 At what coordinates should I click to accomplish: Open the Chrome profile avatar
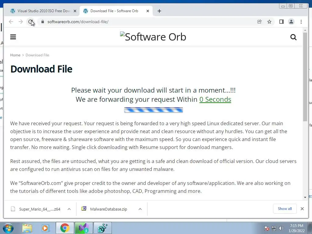(x=291, y=22)
